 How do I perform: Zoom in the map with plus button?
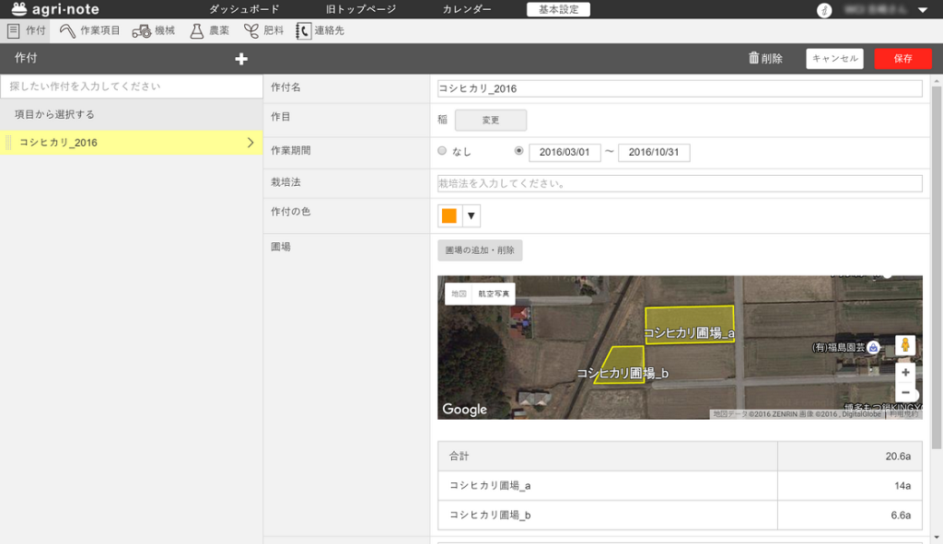[905, 373]
